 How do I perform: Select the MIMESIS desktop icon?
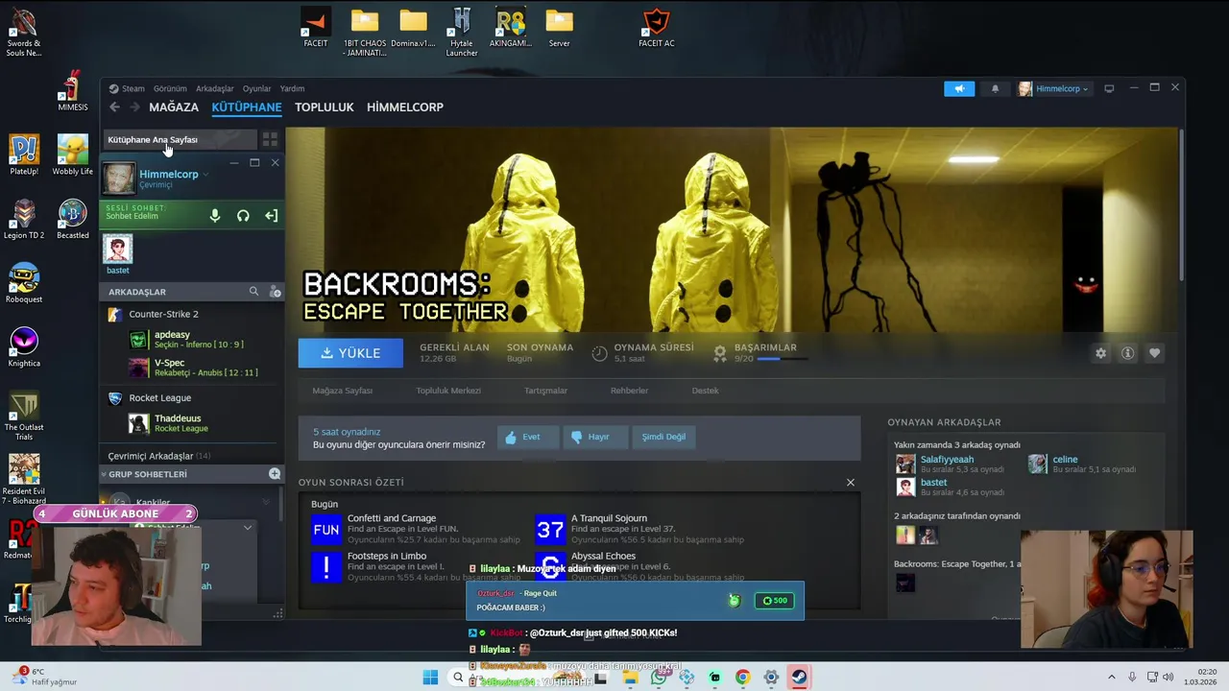(x=72, y=91)
